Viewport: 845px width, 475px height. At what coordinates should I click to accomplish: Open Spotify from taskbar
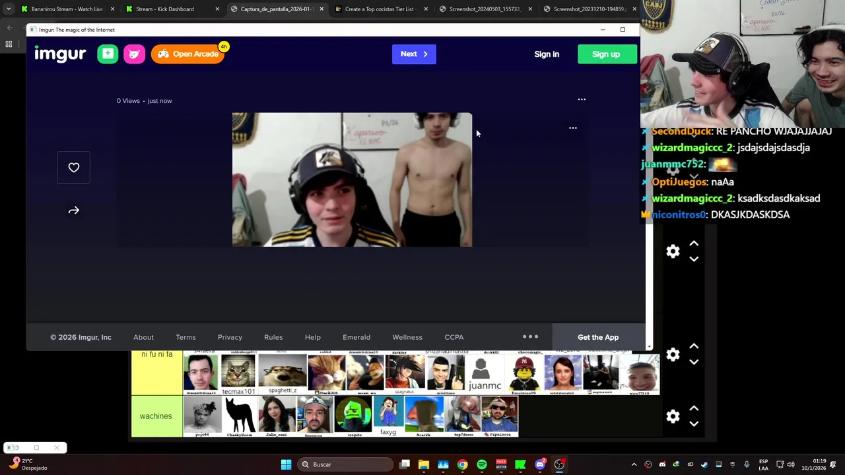482,464
